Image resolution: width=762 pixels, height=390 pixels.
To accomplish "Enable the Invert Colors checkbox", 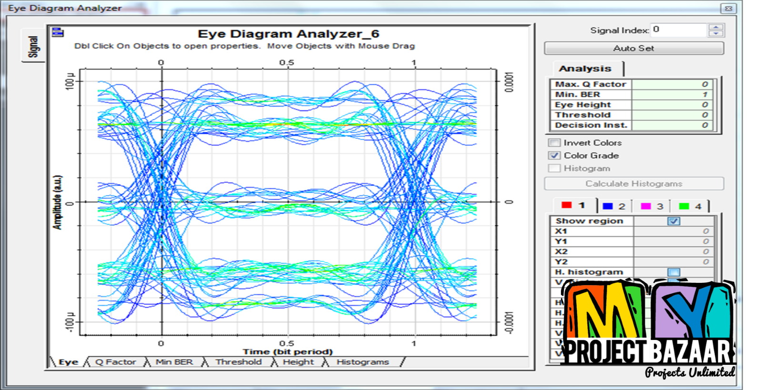I will point(554,143).
